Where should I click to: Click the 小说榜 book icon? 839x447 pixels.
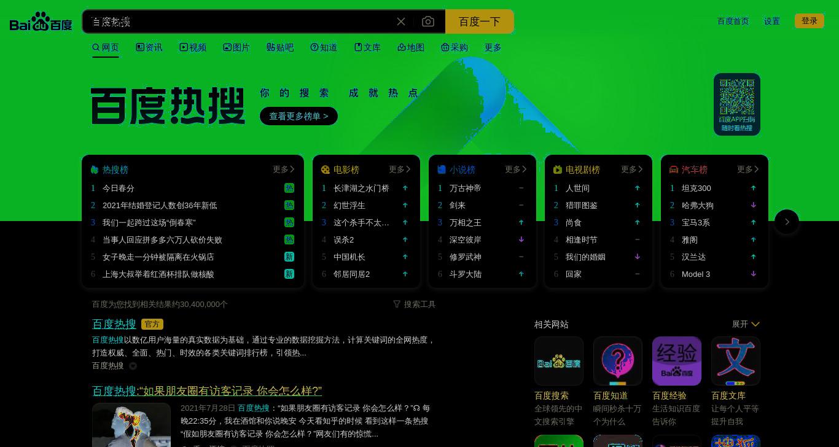tap(442, 169)
